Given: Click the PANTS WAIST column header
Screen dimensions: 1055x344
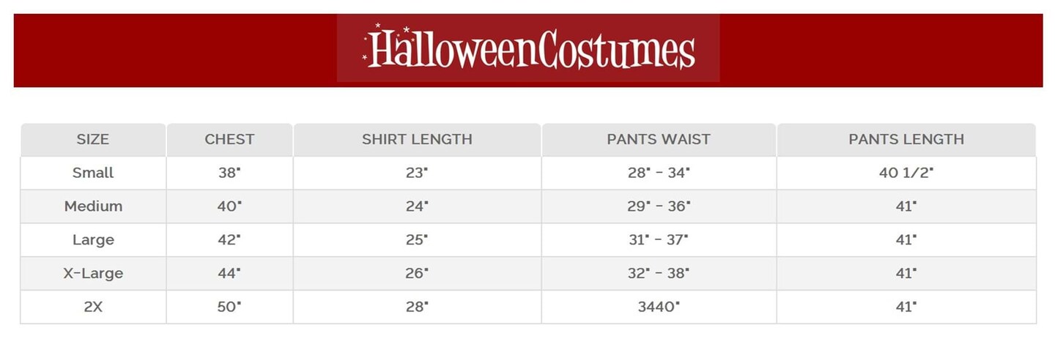Looking at the screenshot, I should tap(659, 139).
